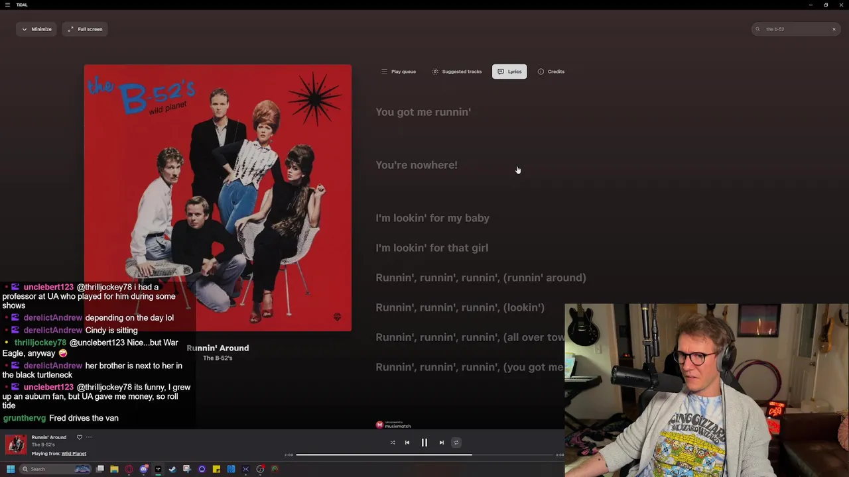Open Opera browser from the taskbar
This screenshot has height=477, width=849.
tap(129, 469)
